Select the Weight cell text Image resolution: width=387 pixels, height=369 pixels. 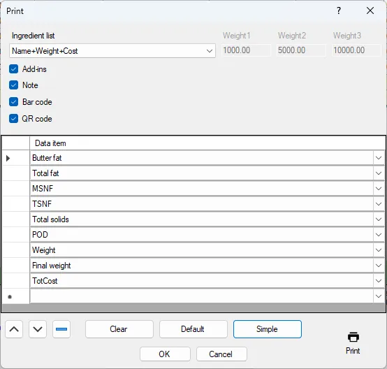coord(44,250)
